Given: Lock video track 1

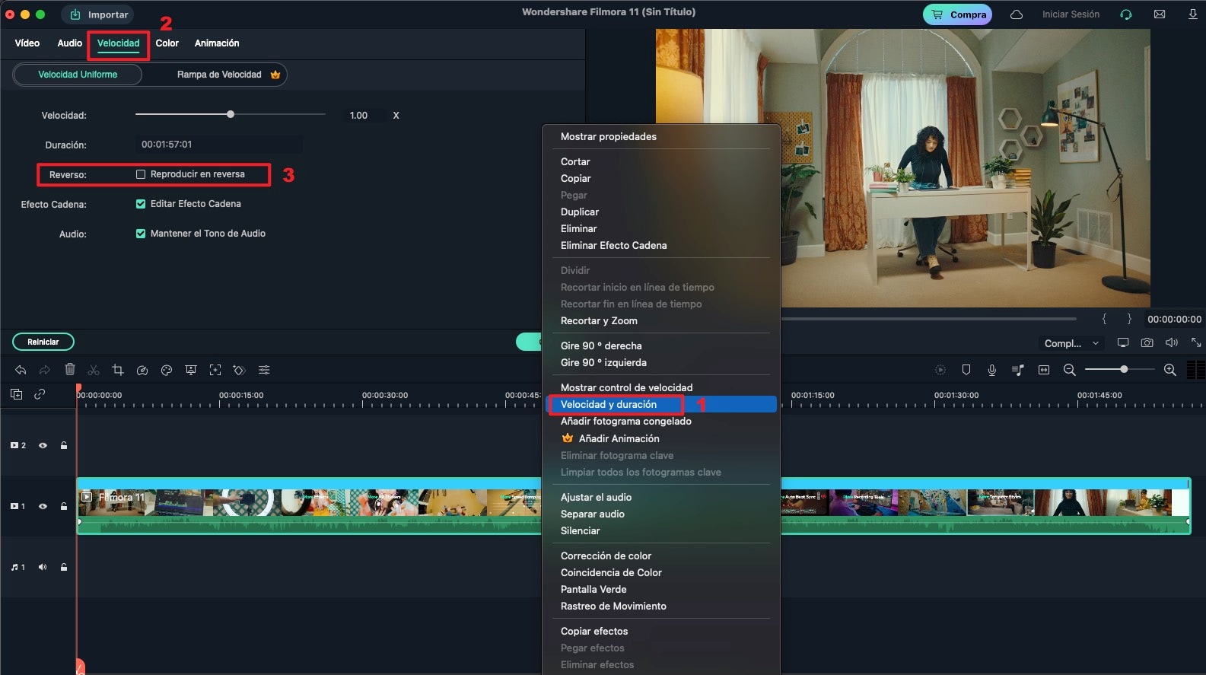Looking at the screenshot, I should point(64,506).
